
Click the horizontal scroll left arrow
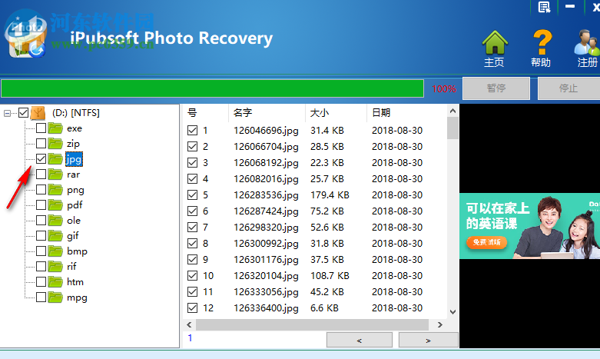tap(189, 324)
